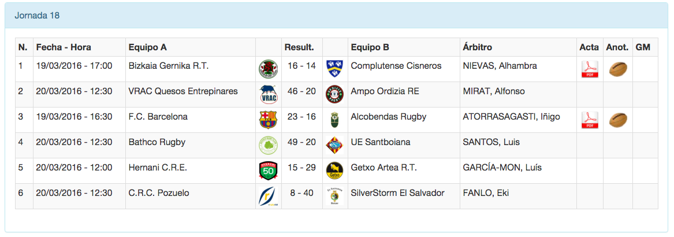Screen dimensions: 674x237
Task: Select SilverStorm El Salvador team name
Action: click(x=397, y=193)
